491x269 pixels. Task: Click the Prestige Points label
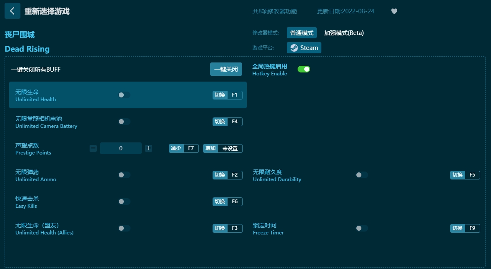[x=33, y=153]
